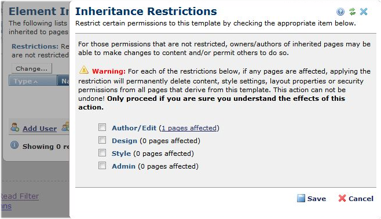Click the green refresh arrows icon

352,12
